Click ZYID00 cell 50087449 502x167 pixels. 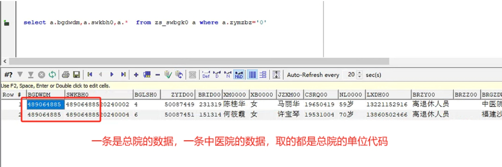[178, 104]
